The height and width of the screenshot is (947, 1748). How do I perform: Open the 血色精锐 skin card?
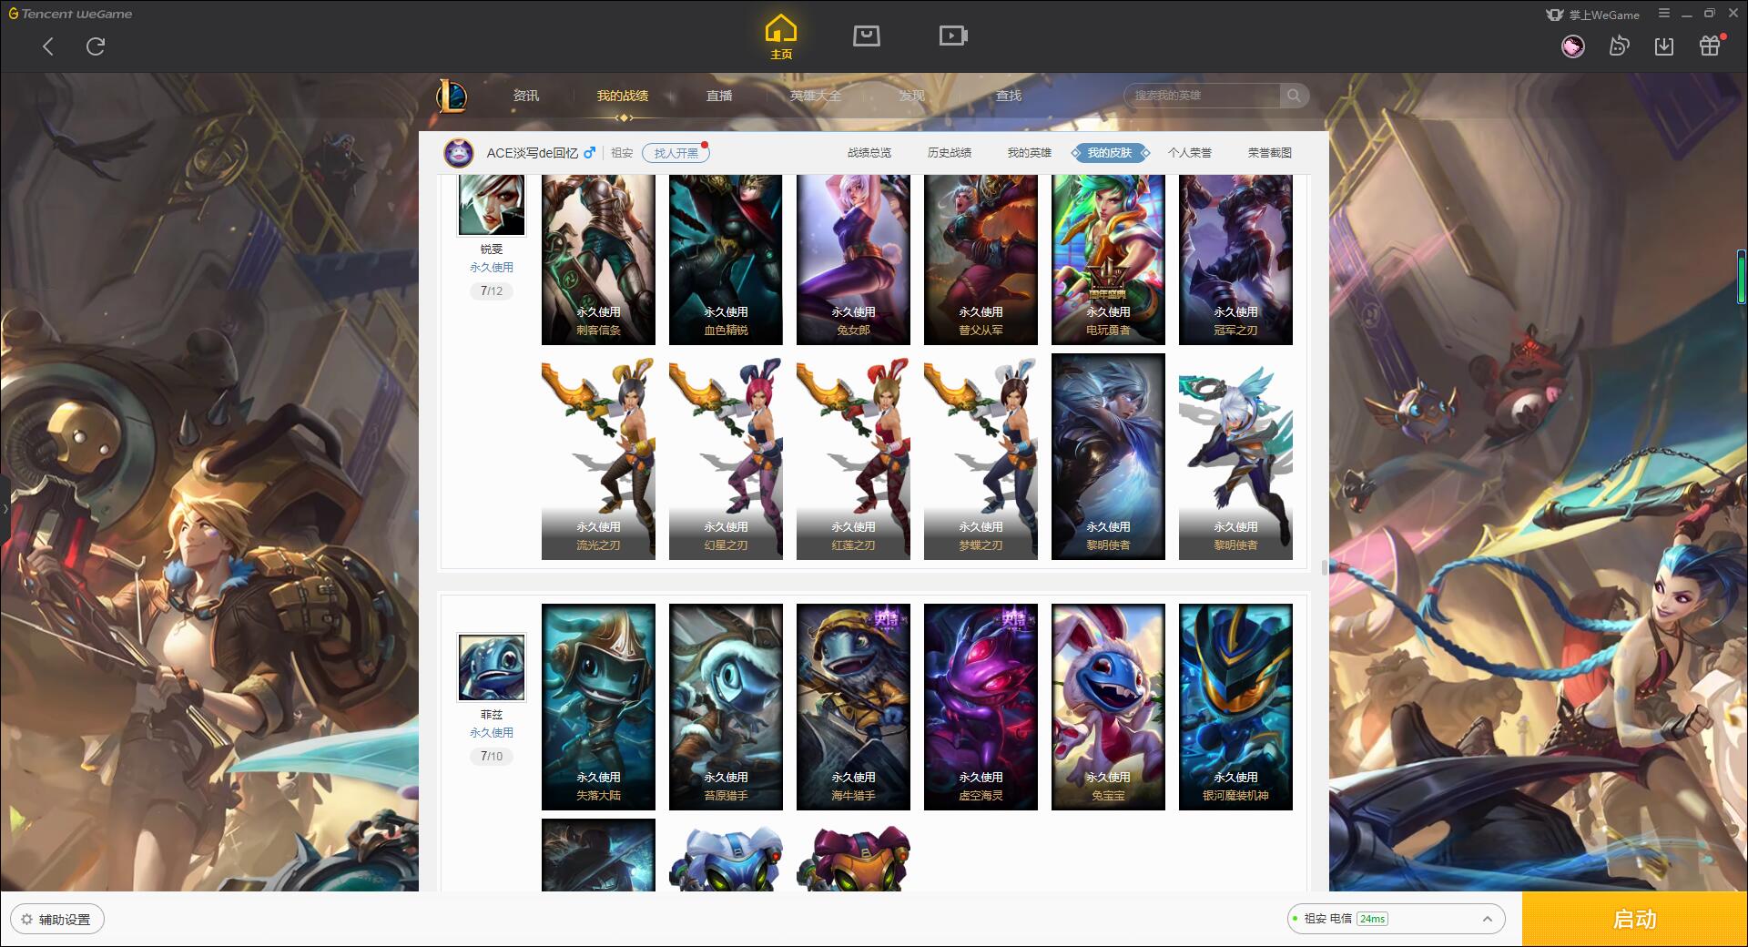click(x=726, y=260)
